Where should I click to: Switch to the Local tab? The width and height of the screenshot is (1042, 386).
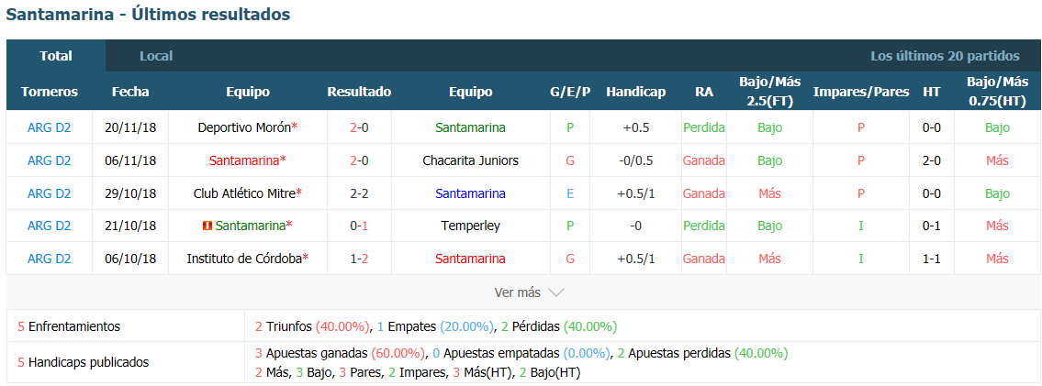coord(156,56)
